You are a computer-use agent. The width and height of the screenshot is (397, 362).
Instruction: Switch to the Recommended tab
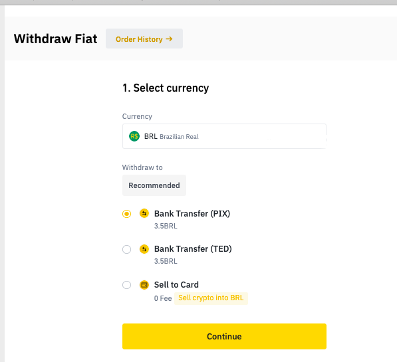[154, 185]
